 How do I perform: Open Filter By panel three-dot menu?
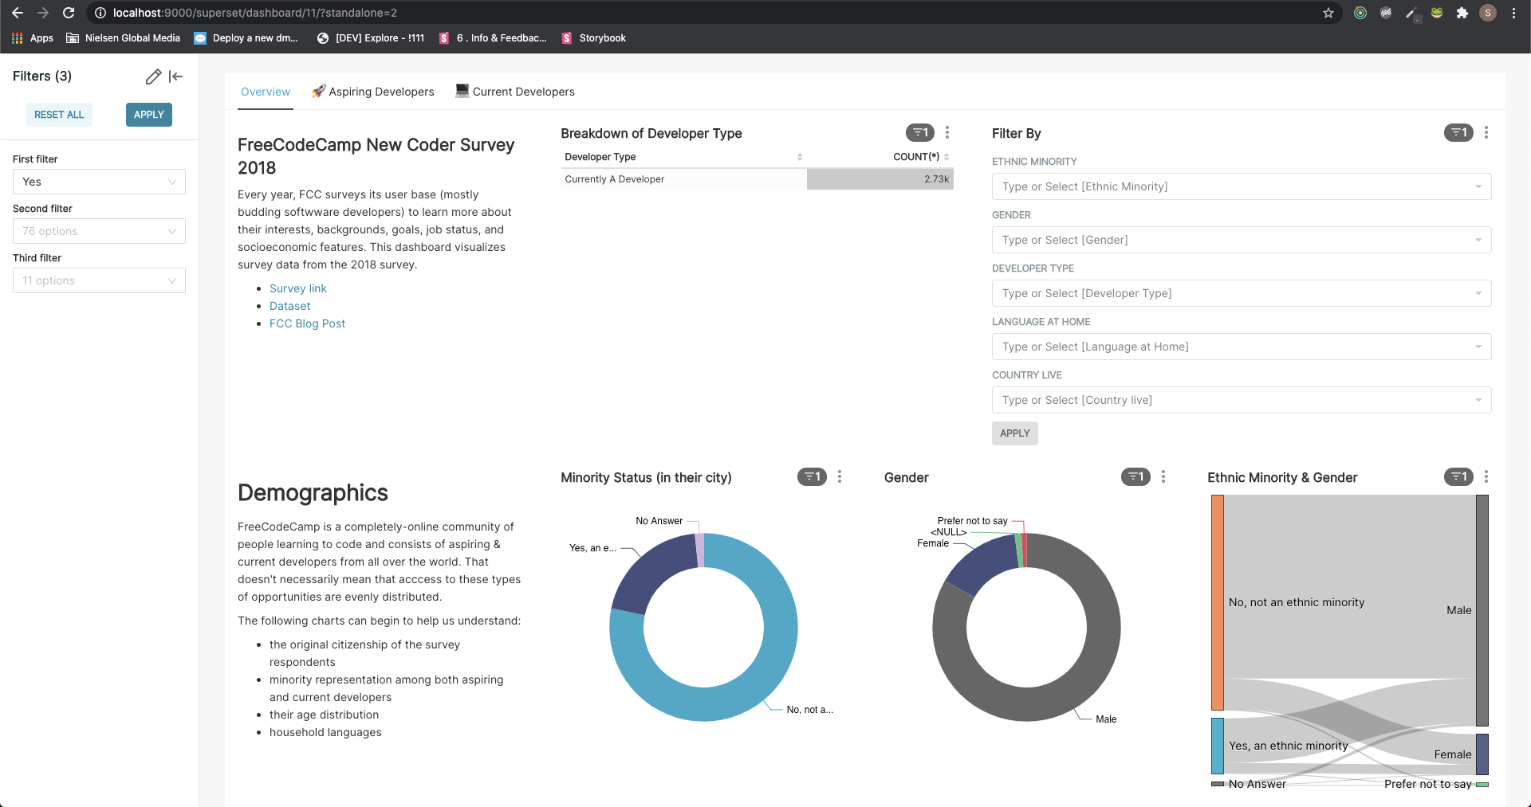[1486, 133]
